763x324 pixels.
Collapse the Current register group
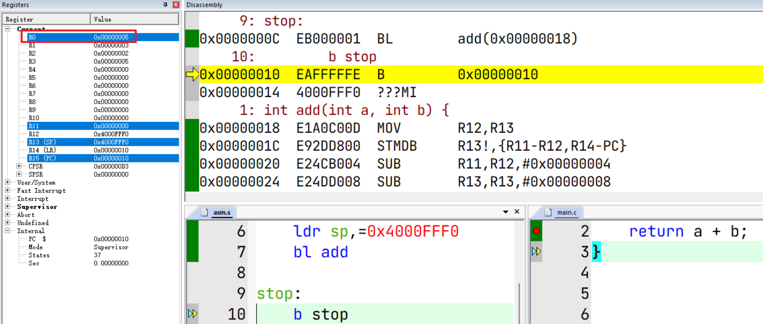tap(7, 29)
